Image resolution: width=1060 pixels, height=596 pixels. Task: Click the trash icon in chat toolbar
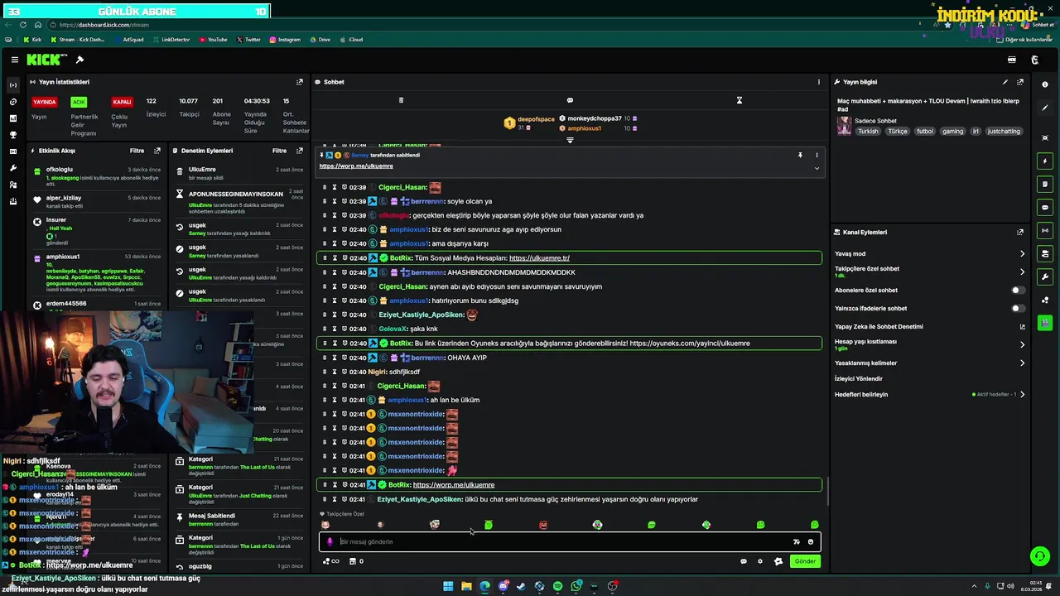click(x=401, y=100)
